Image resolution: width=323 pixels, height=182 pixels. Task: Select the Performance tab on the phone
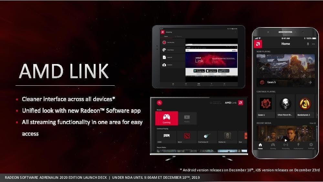[298, 146]
